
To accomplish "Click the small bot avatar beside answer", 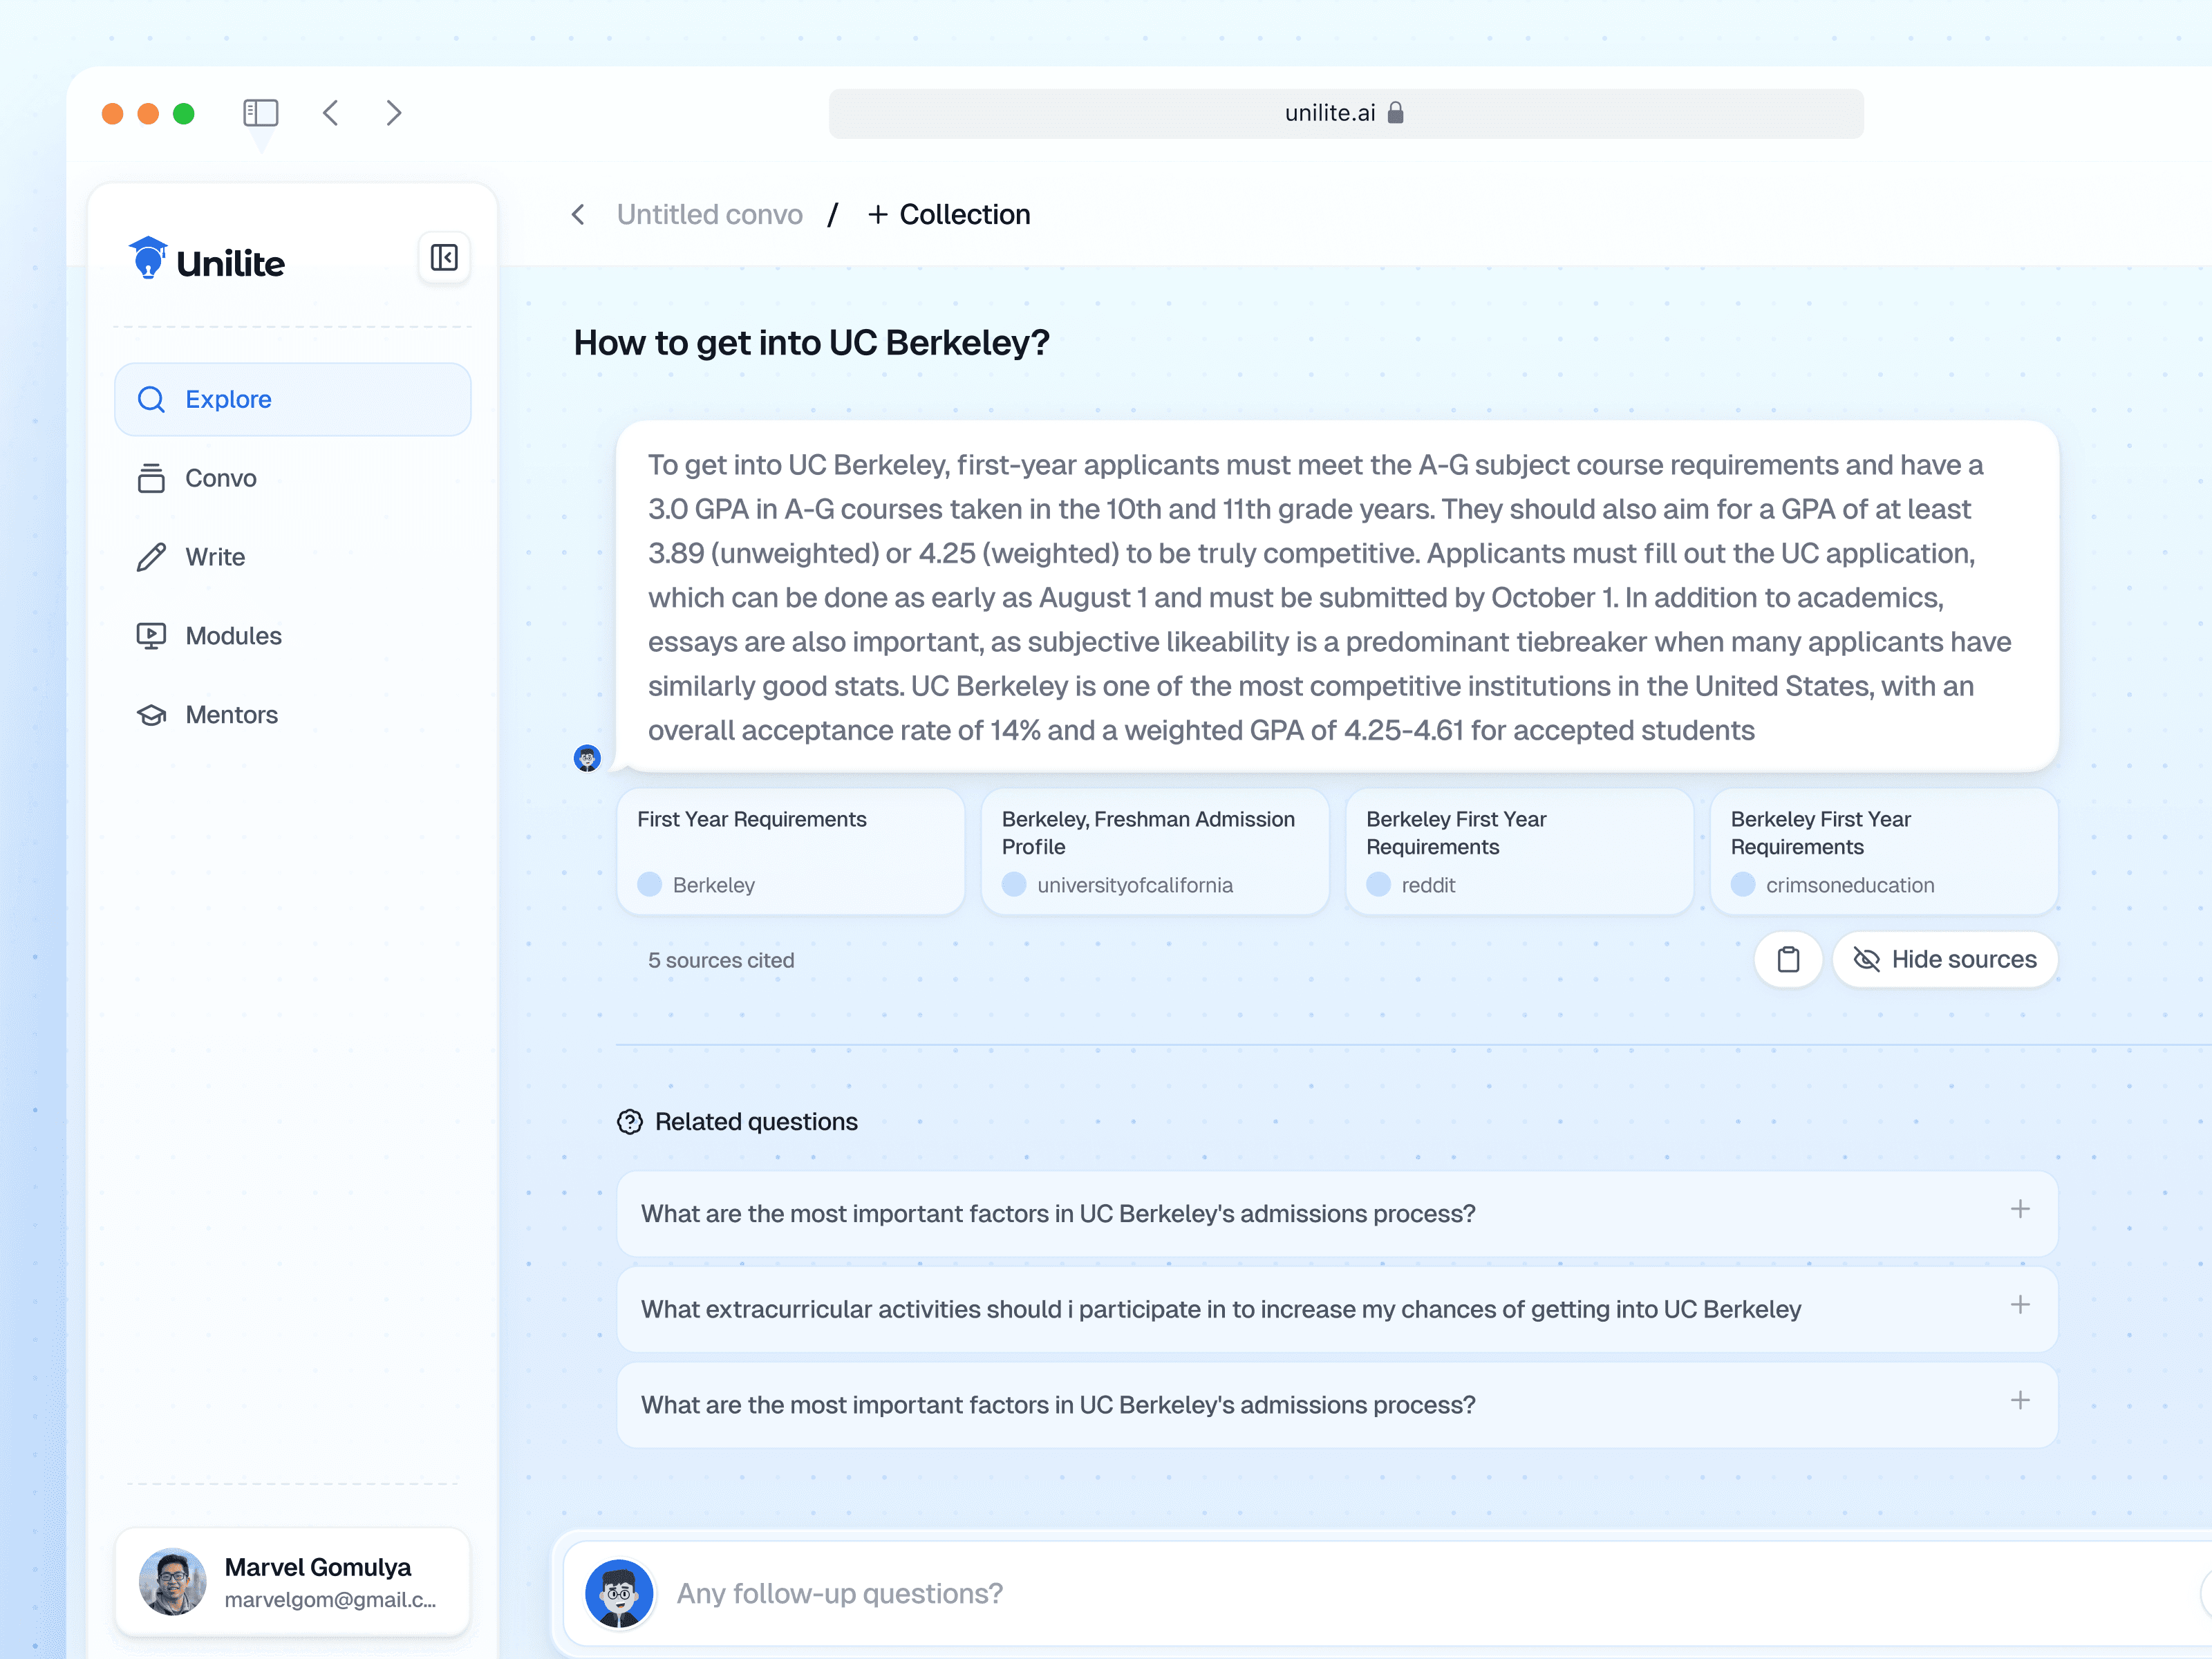I will (x=587, y=758).
